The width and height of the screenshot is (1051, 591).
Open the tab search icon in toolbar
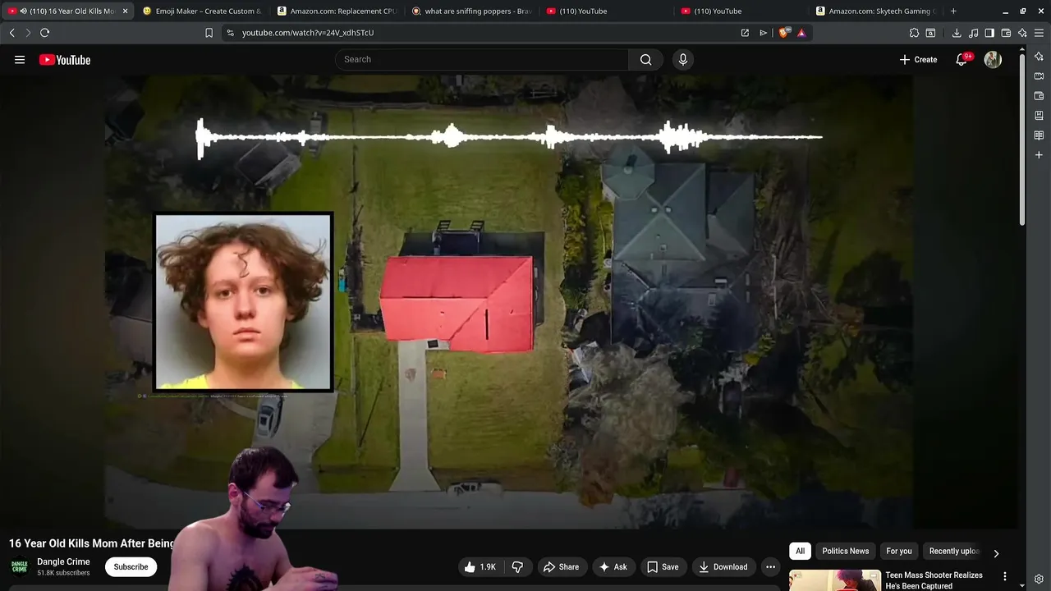tap(930, 33)
